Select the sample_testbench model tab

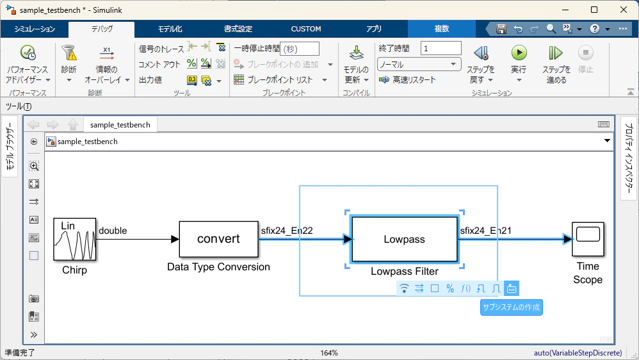coord(120,125)
